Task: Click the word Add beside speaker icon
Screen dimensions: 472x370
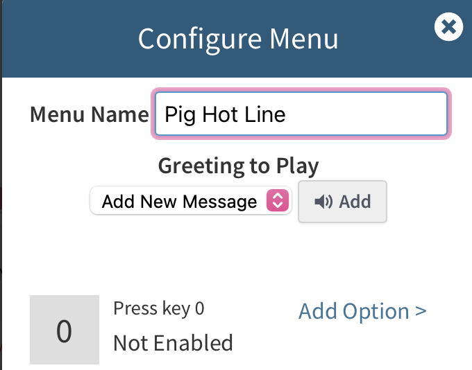Action: (355, 202)
